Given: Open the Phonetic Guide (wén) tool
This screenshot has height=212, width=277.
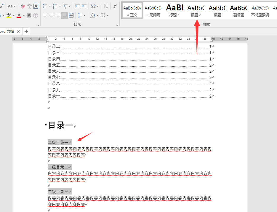Looking at the screenshot, I should [29, 6].
